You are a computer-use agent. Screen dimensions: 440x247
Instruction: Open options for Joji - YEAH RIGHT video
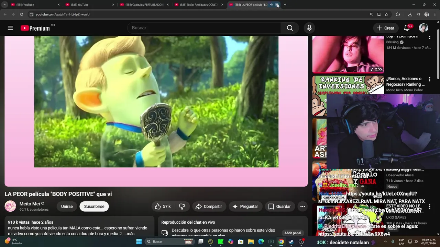pyautogui.click(x=429, y=37)
